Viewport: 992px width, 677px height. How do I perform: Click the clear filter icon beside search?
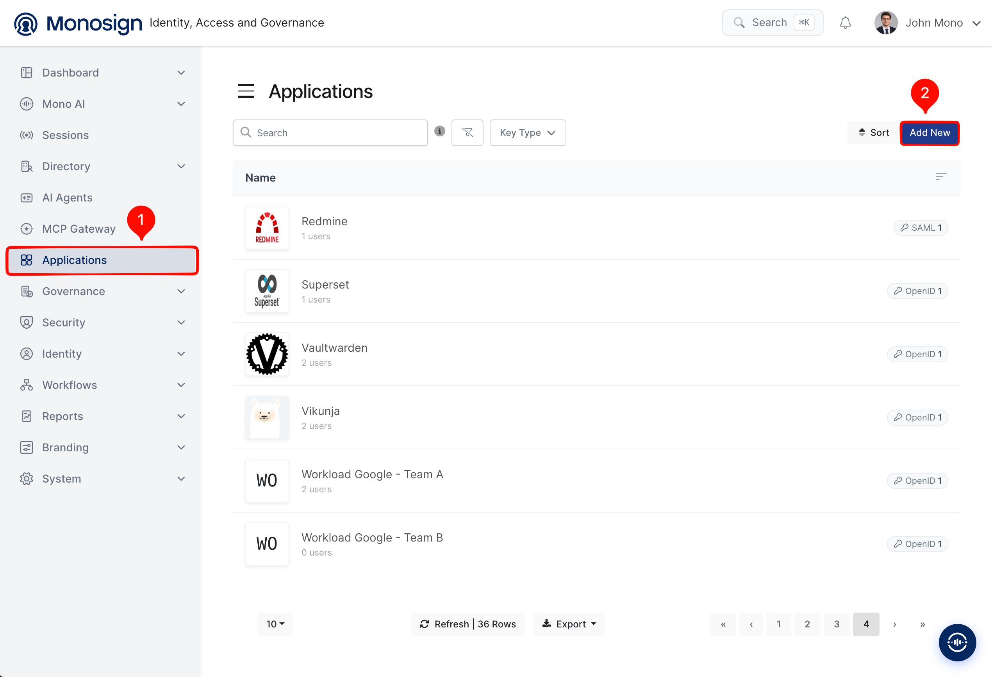pyautogui.click(x=467, y=133)
